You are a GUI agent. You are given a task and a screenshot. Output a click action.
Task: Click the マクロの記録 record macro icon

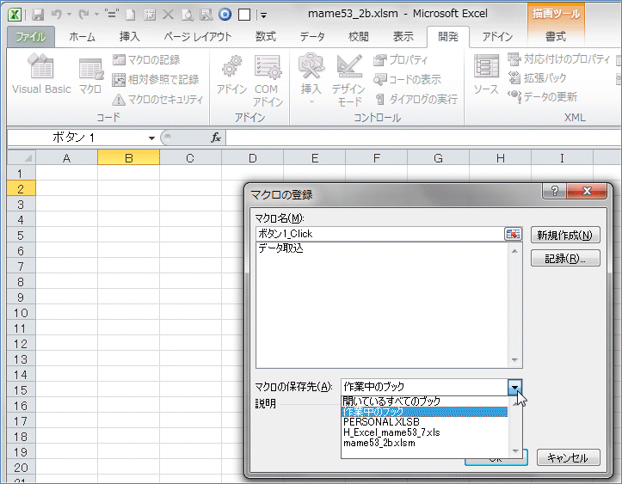click(x=120, y=59)
